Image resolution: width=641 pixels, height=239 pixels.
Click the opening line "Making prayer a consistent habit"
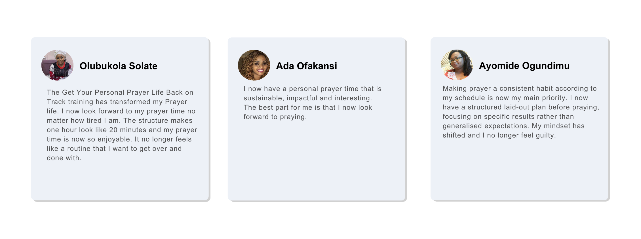(519, 88)
